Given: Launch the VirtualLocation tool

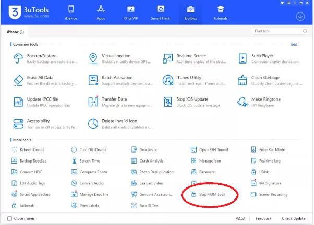Looking at the screenshot, I should click(x=120, y=58).
